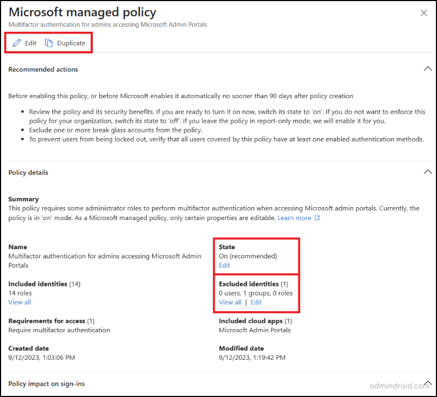
Task: Click the policy subtitle under the panel title
Action: 107,24
